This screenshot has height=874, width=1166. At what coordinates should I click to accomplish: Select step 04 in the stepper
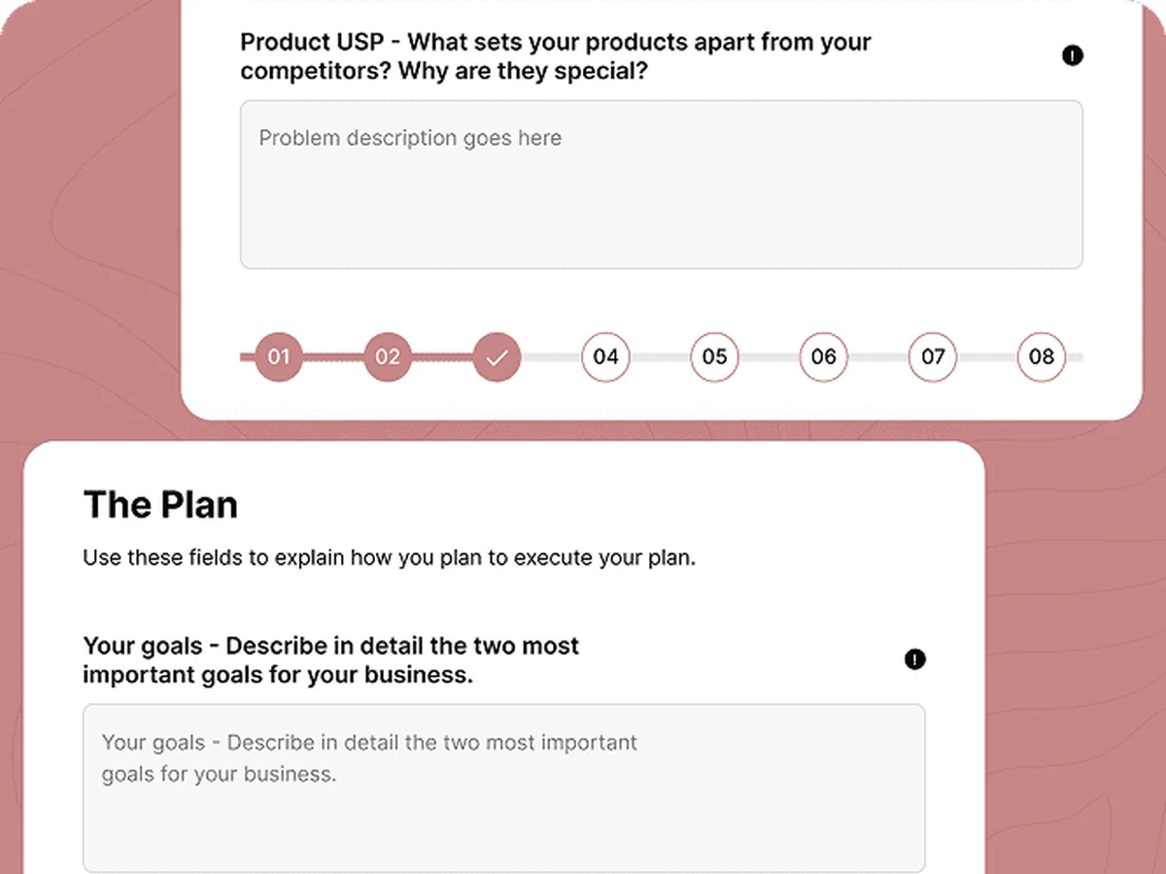coord(605,357)
